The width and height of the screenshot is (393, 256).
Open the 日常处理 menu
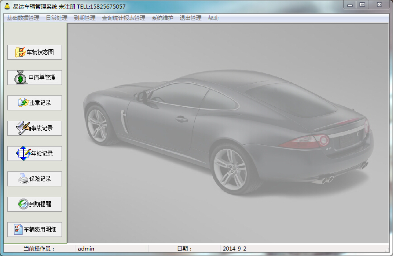(57, 18)
